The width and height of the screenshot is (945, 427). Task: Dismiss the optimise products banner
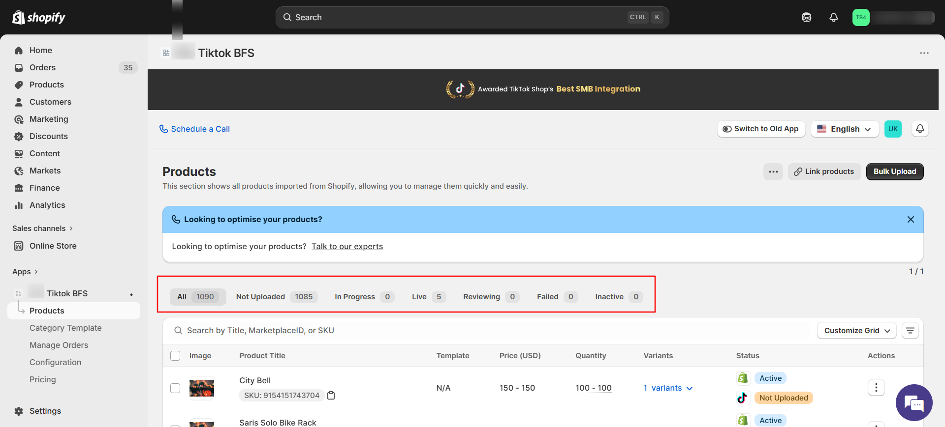coord(910,220)
